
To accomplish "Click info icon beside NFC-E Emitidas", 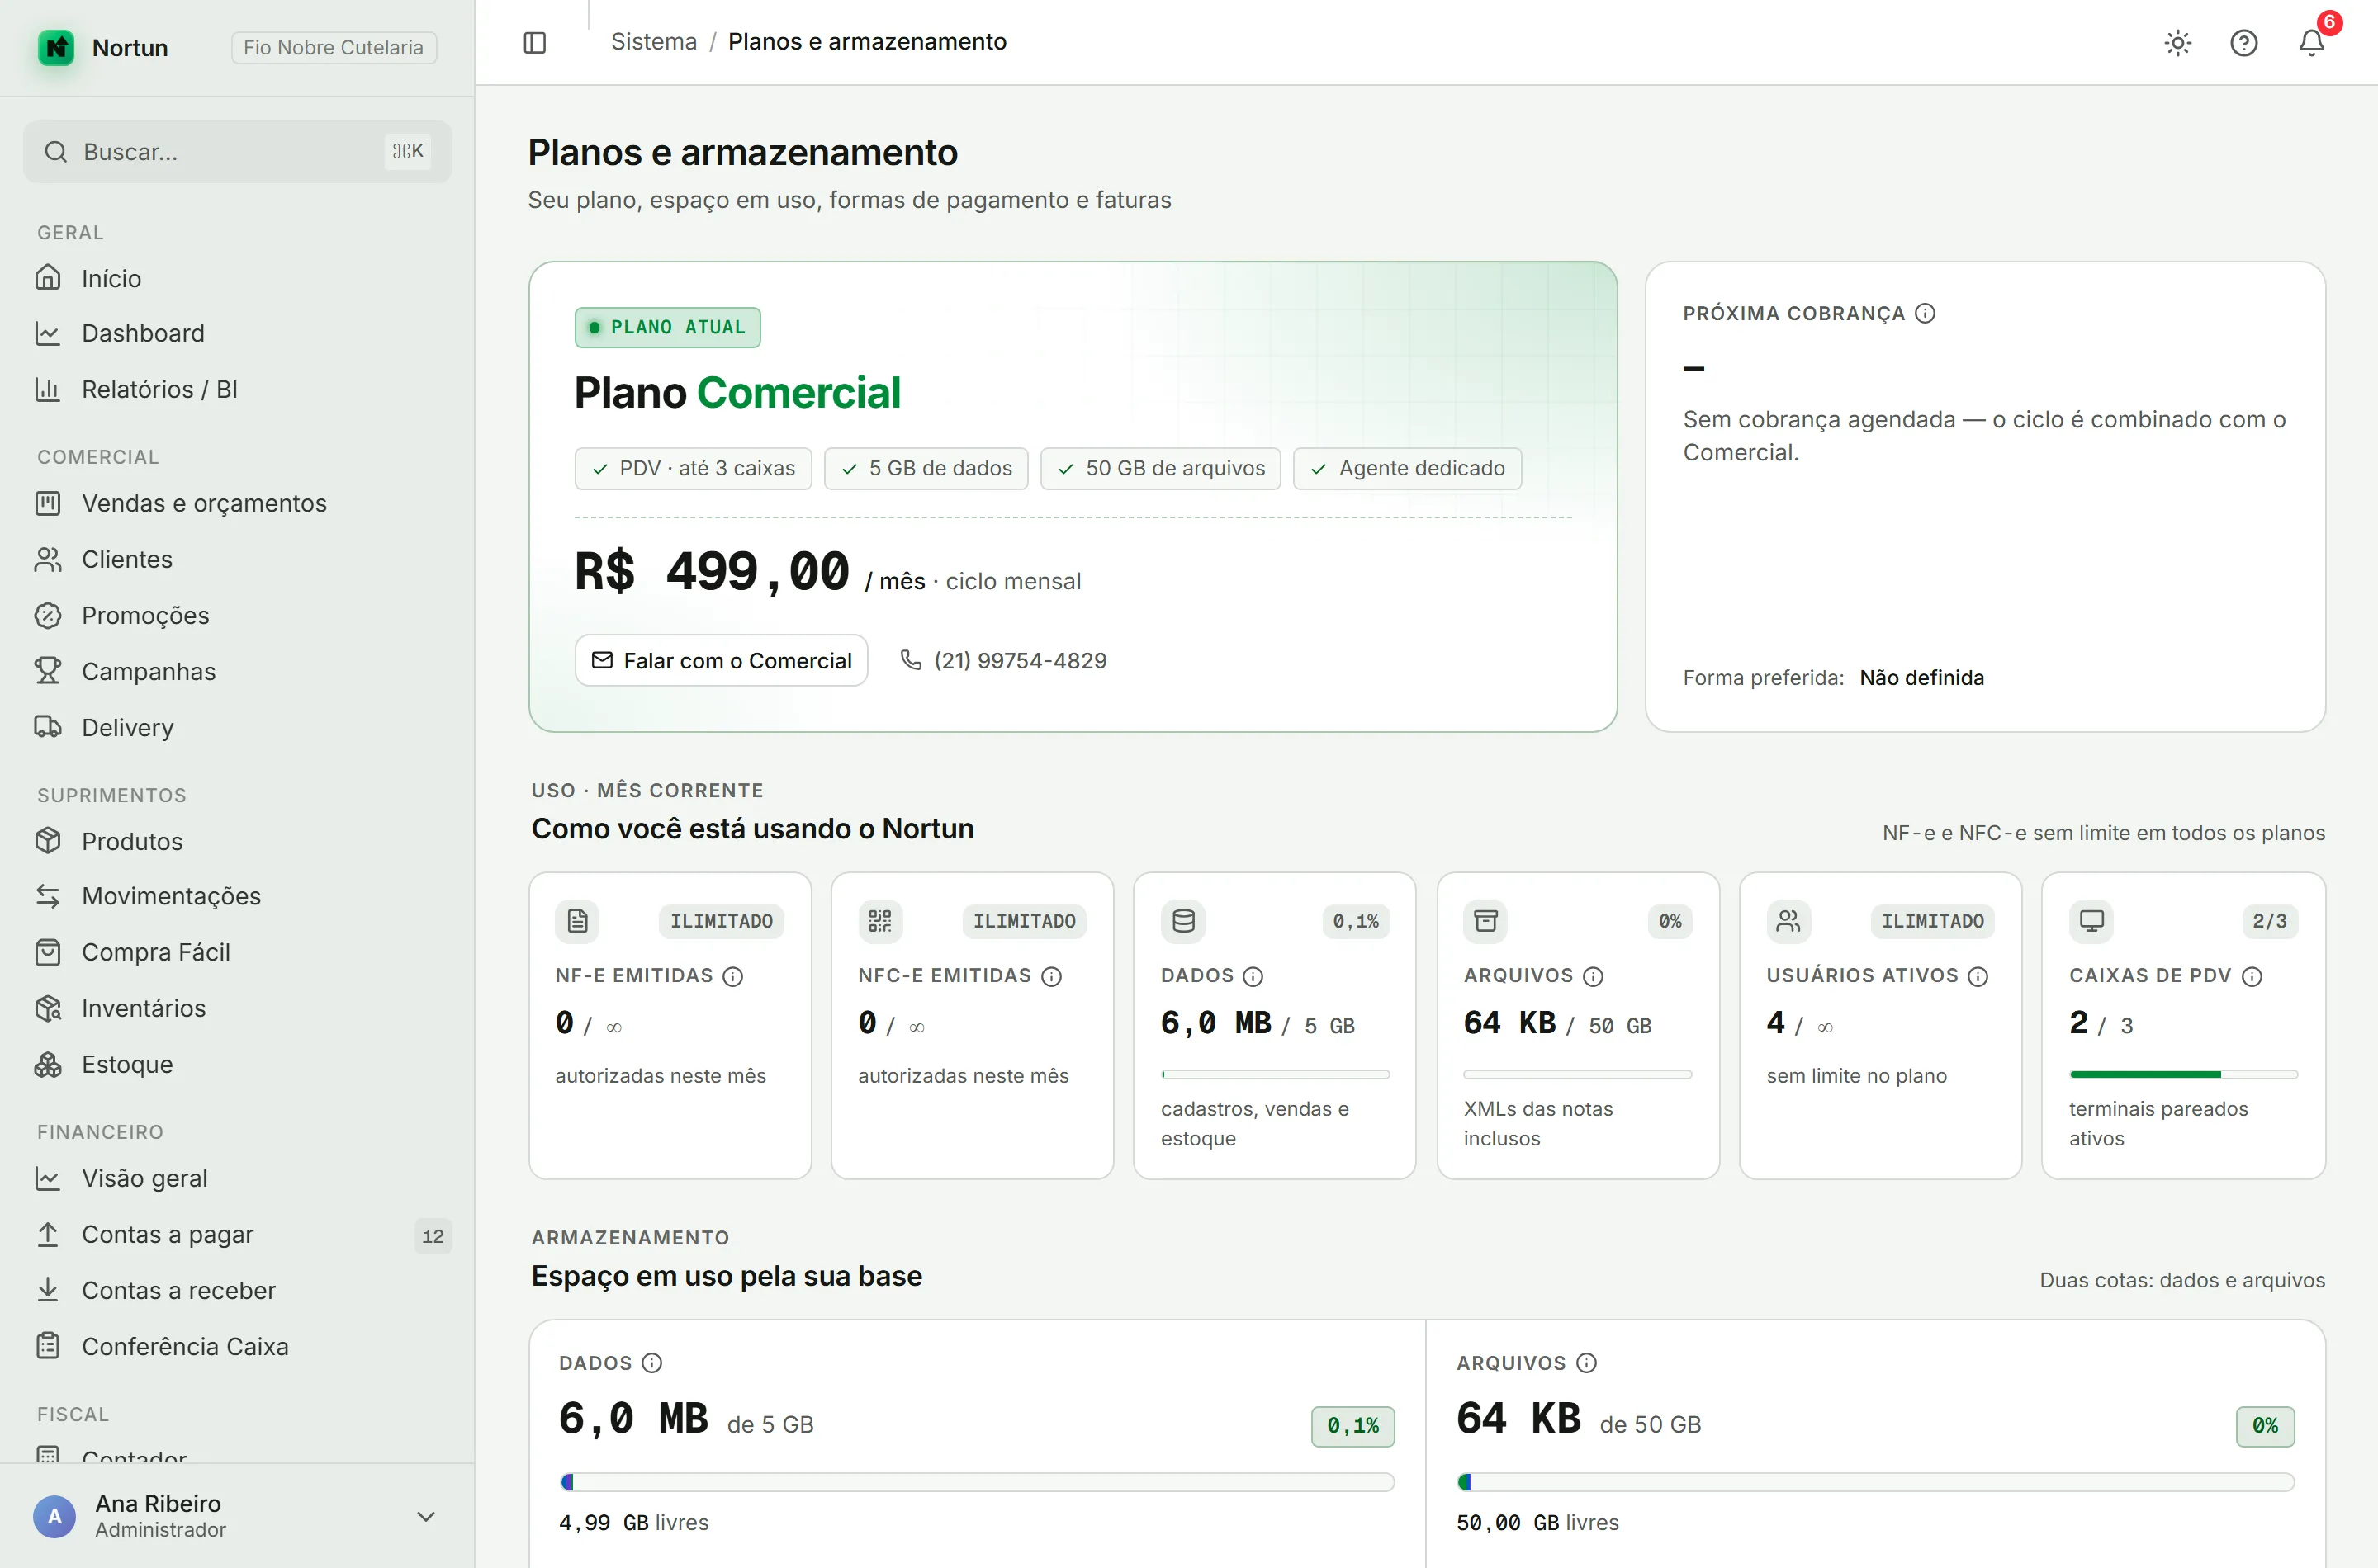I will pyautogui.click(x=1051, y=976).
